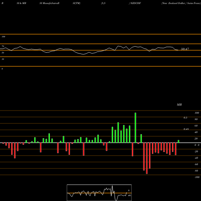201x201 pixels.
Task: Click the '(5,5' parameter text in header
Action: coord(103,3)
